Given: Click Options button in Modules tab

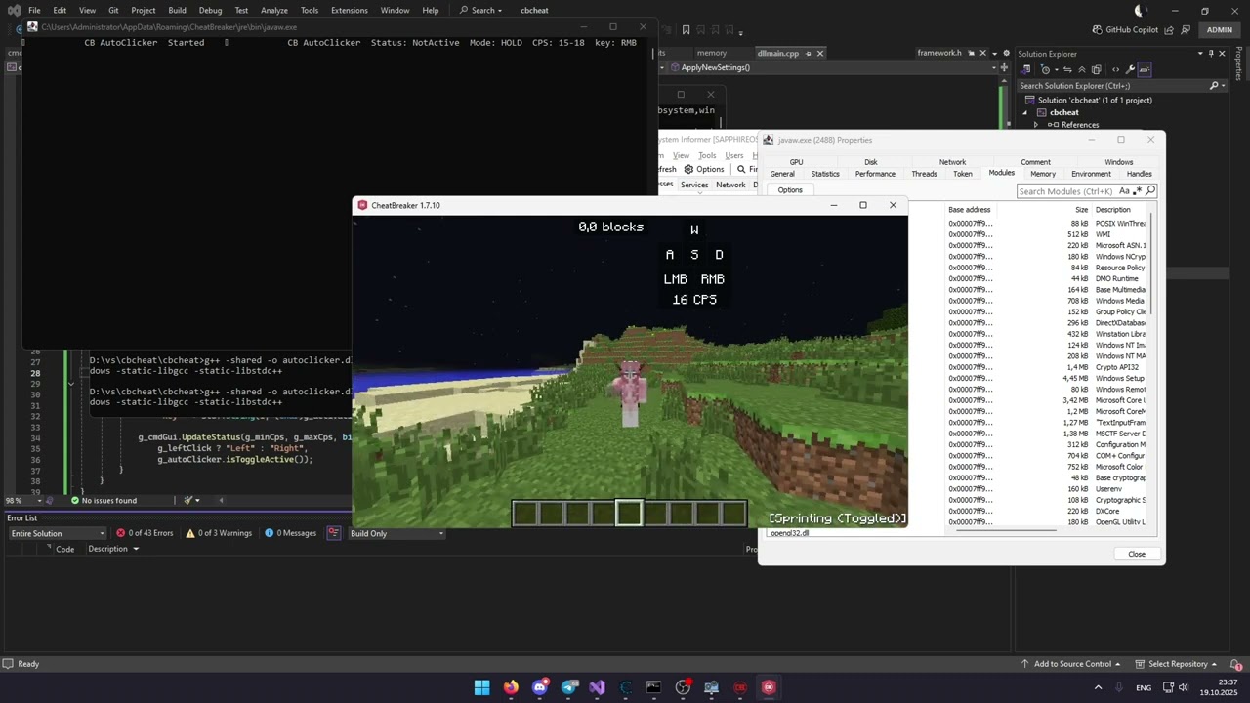Looking at the screenshot, I should [x=790, y=190].
